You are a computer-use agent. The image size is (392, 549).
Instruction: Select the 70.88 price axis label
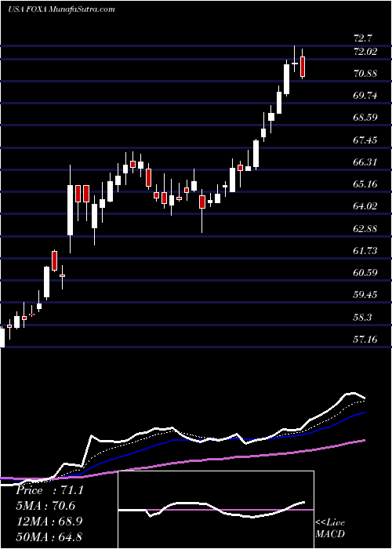365,74
